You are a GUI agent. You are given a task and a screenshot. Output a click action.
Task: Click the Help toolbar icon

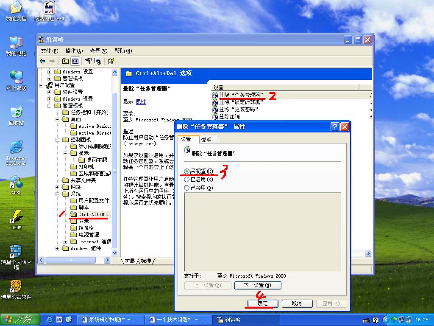(x=111, y=61)
